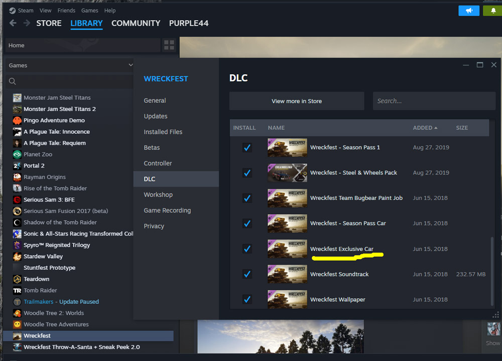Click the library search magnifier icon
This screenshot has width=502, height=361.
click(13, 81)
